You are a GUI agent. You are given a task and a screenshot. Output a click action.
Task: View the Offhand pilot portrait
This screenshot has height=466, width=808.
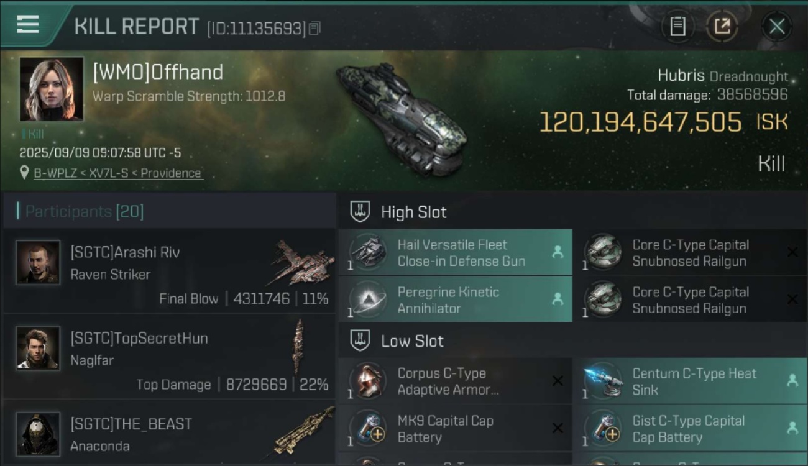pyautogui.click(x=52, y=89)
